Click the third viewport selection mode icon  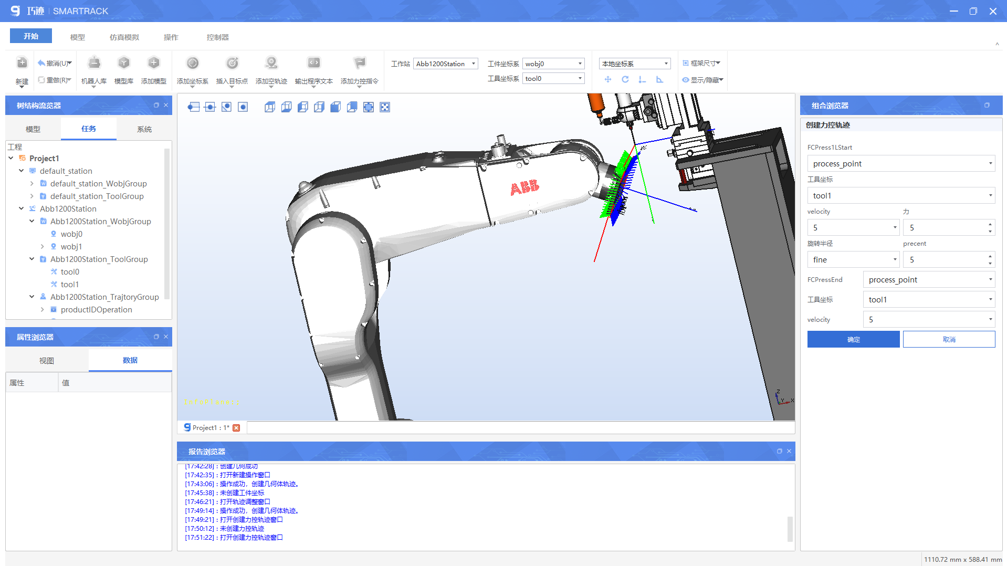[x=226, y=107]
